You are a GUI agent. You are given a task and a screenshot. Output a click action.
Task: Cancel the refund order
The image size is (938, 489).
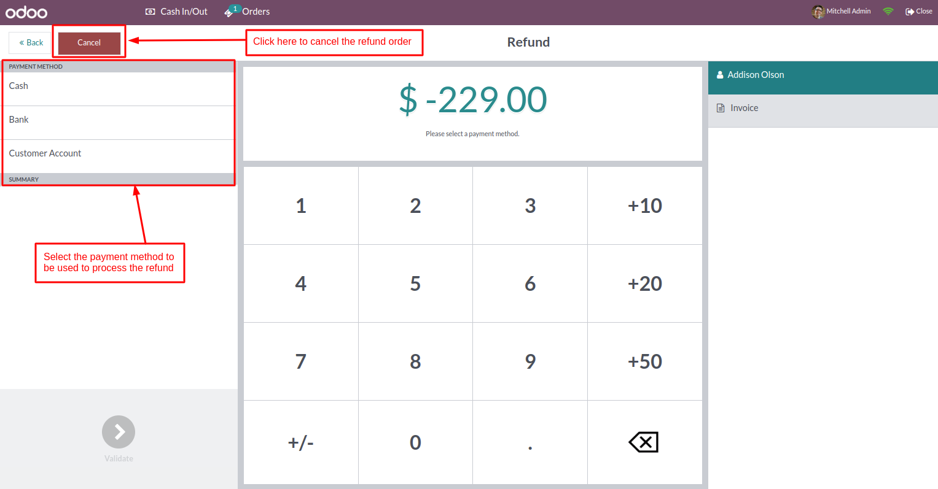[x=89, y=43]
